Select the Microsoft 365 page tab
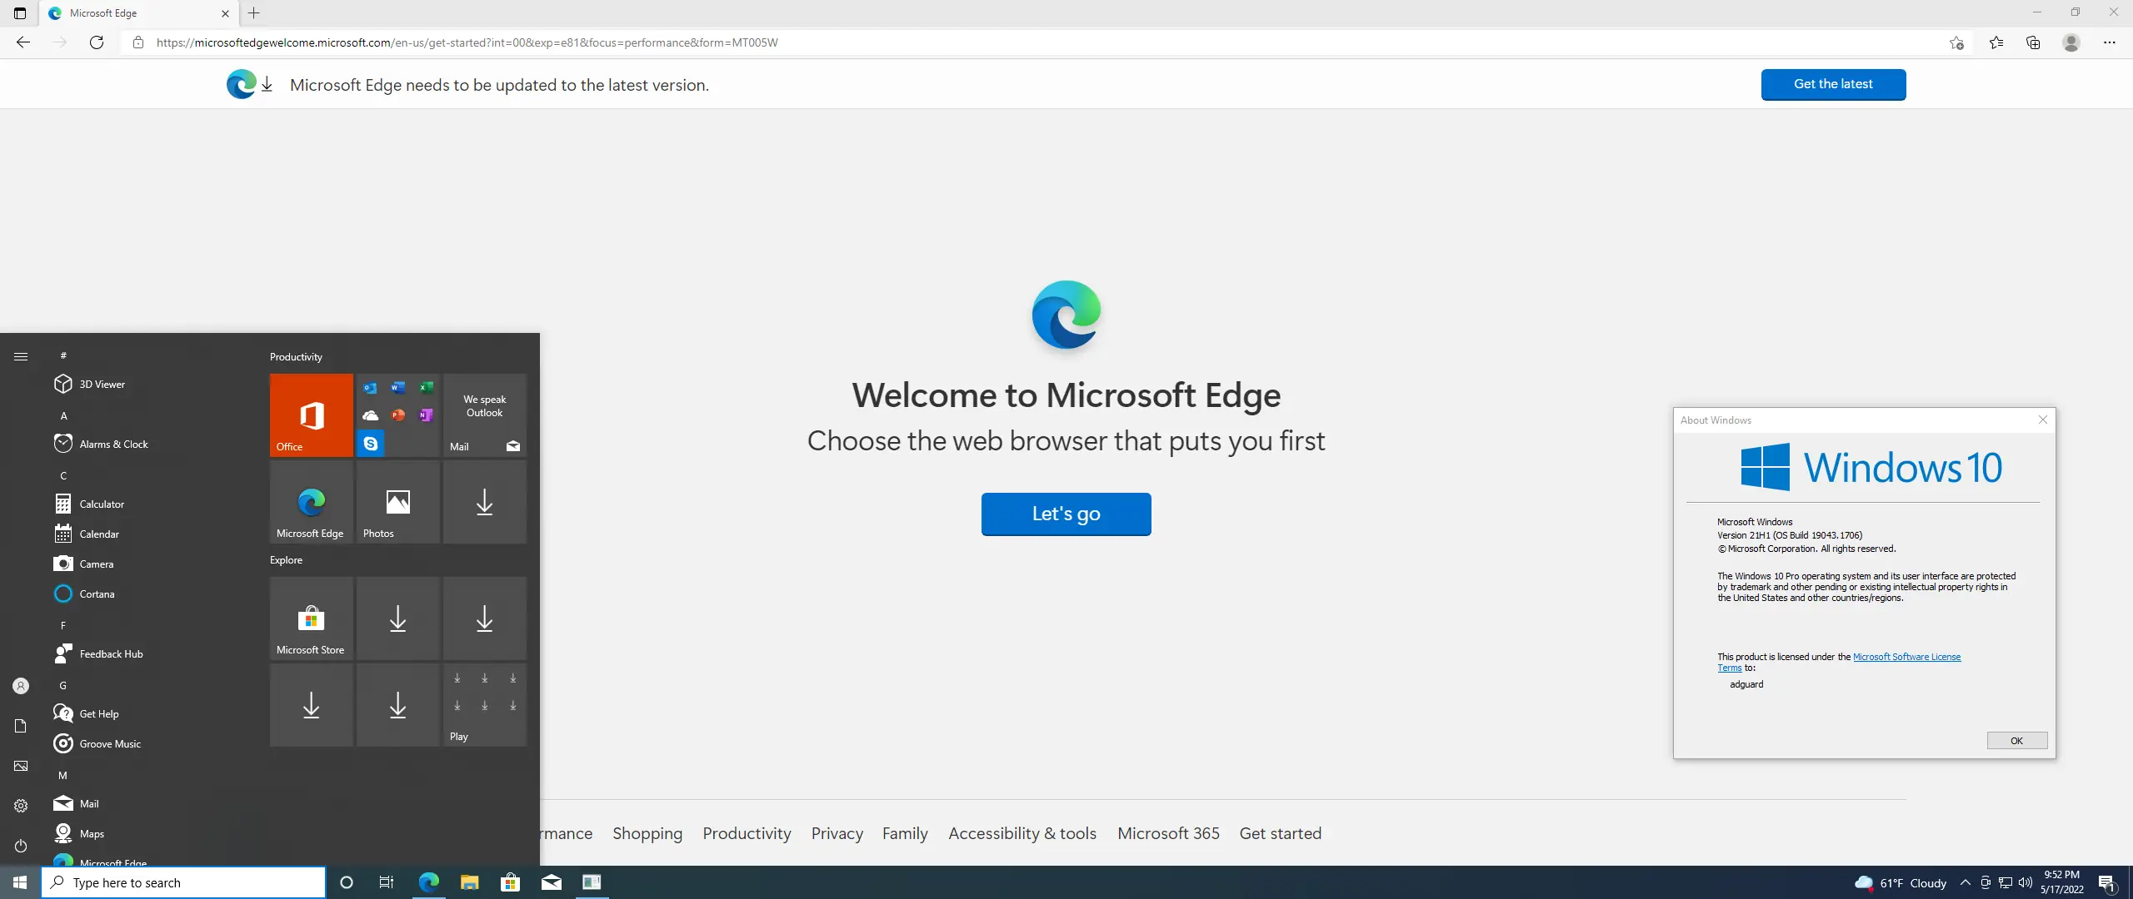 (x=1168, y=833)
